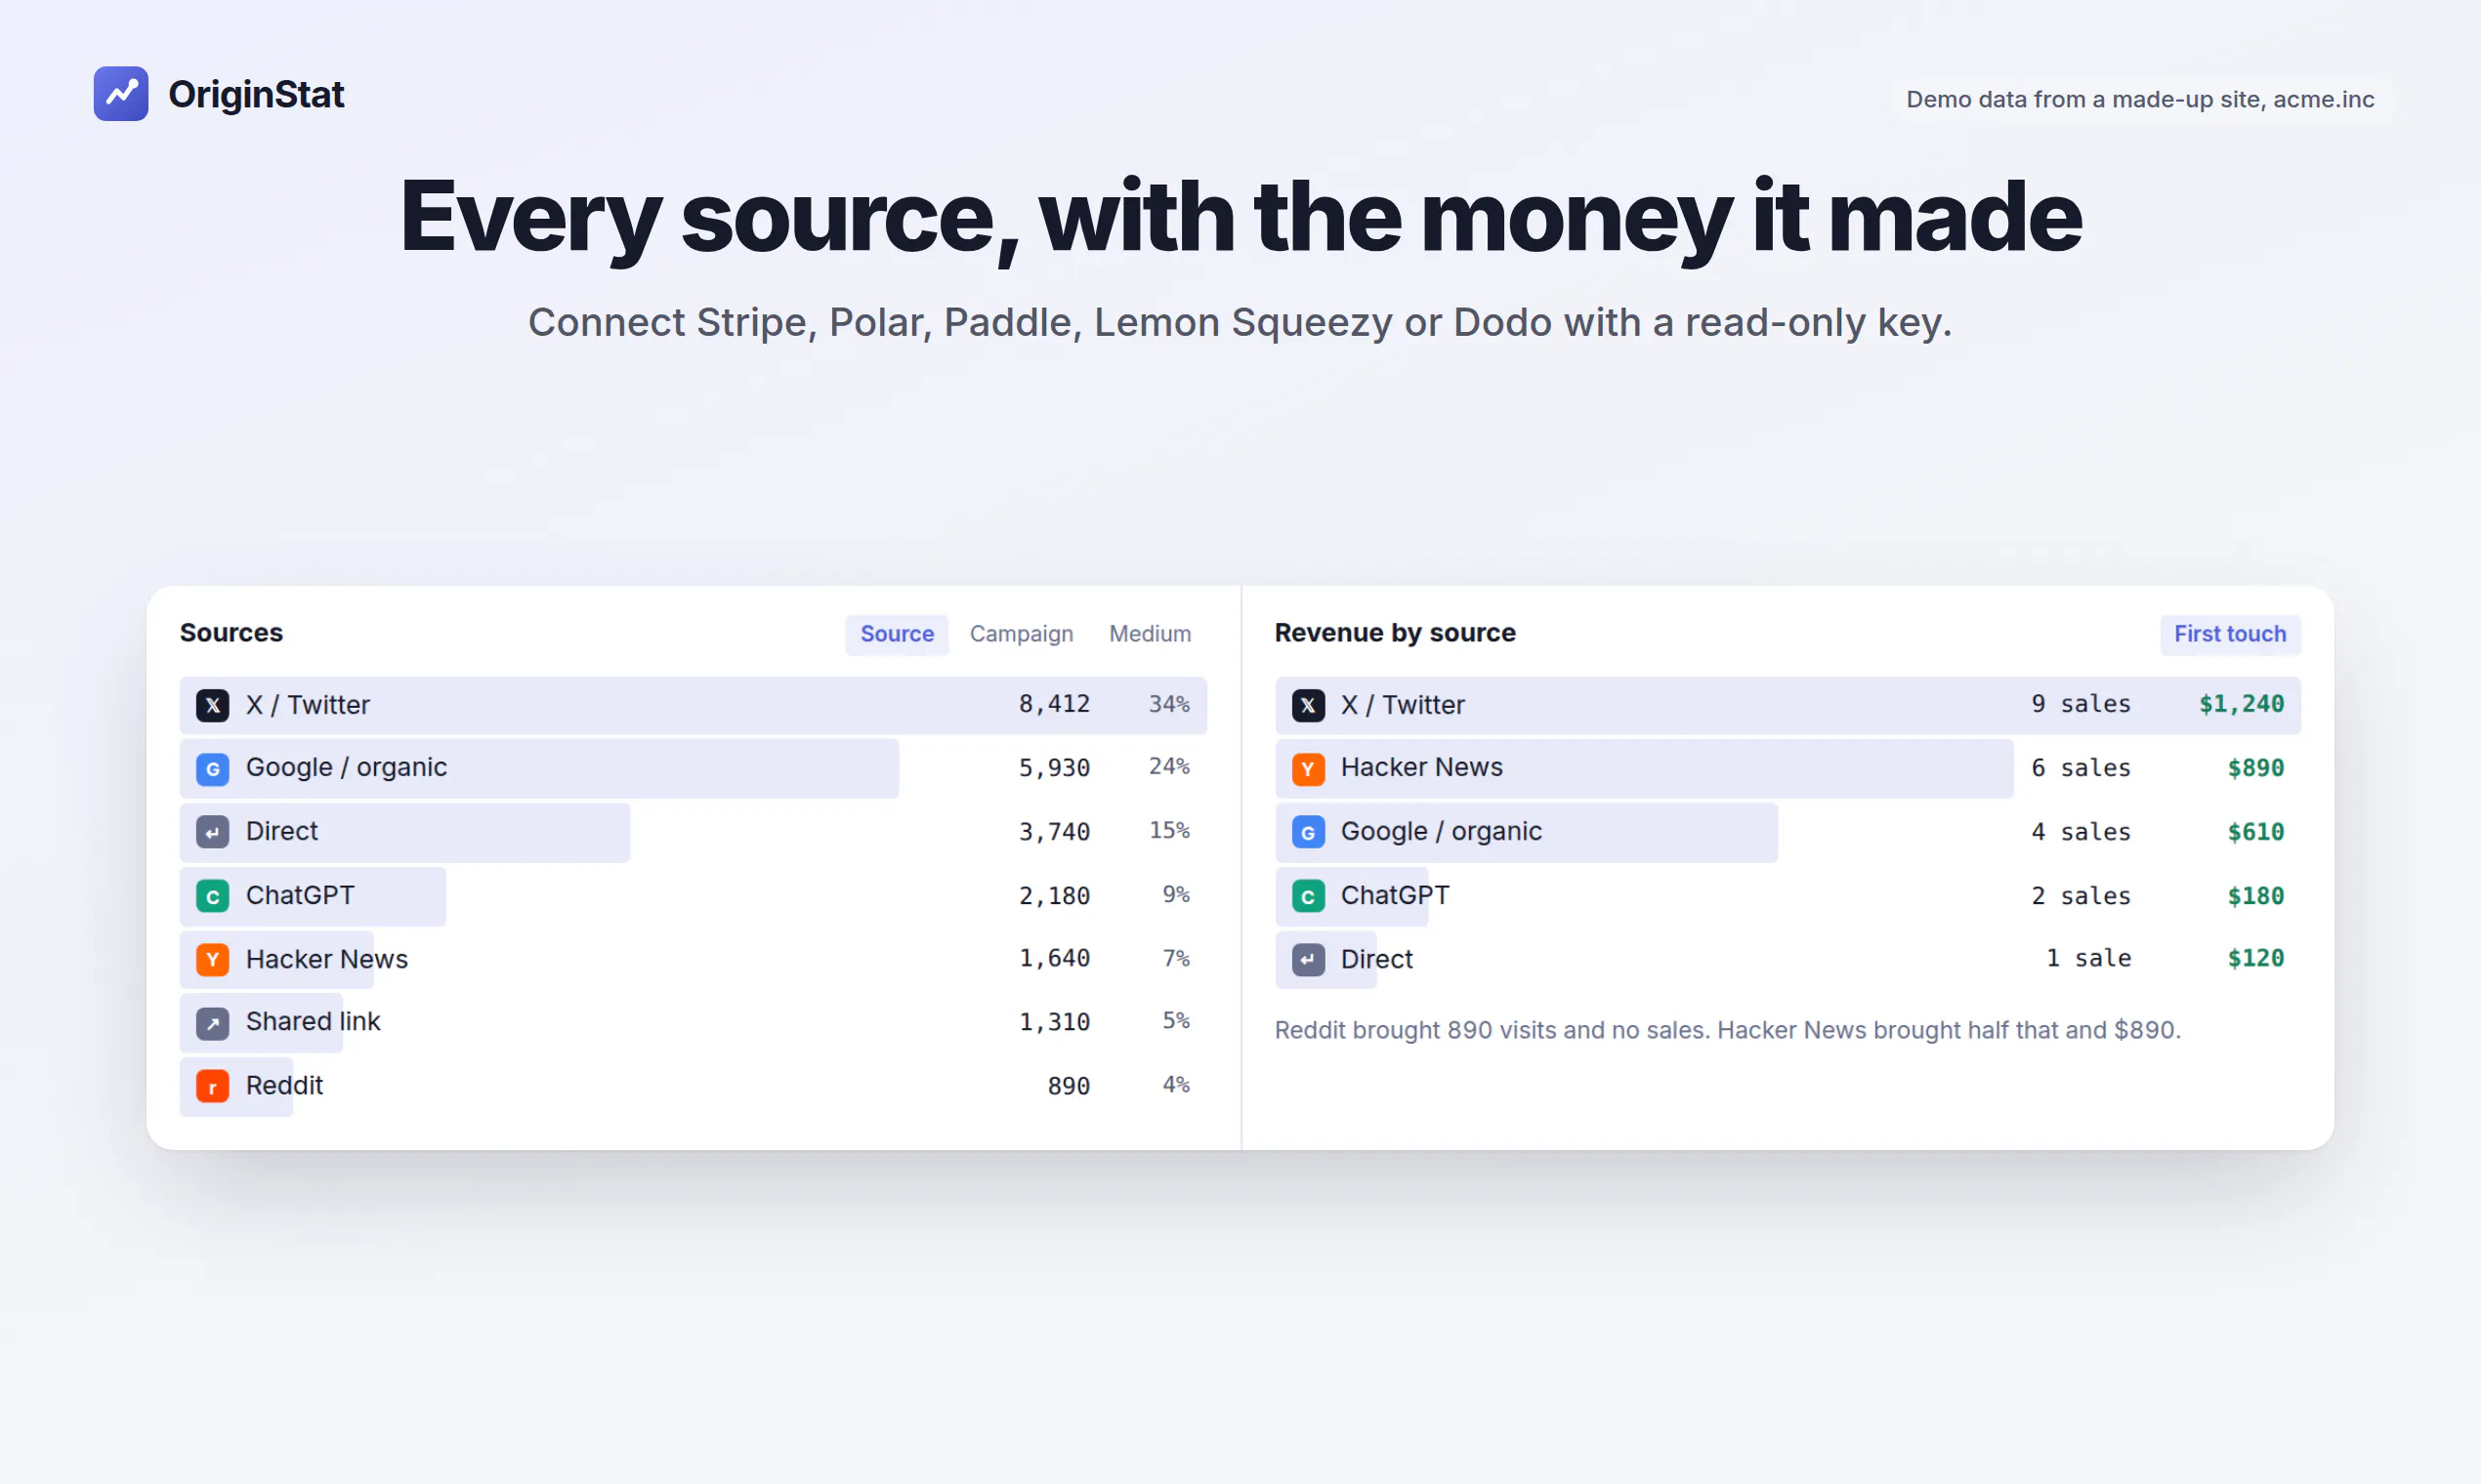Click the "4 sales" count

click(x=2081, y=832)
